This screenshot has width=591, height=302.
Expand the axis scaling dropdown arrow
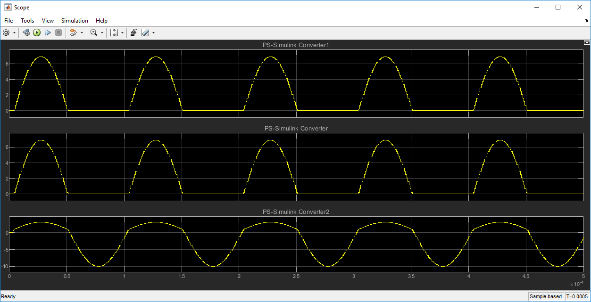(x=123, y=33)
